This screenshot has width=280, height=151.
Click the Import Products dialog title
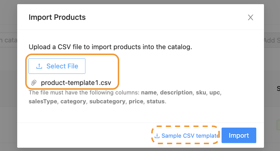[57, 17]
